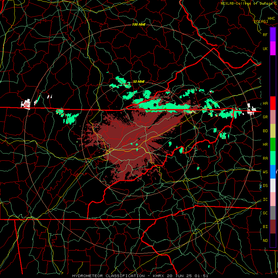This screenshot has height=278, width=278.
Task: Click the IC legend label
Action: pos(265,200)
